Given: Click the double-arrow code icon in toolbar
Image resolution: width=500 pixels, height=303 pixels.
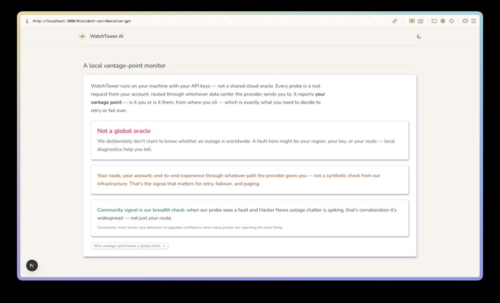Looking at the screenshot, I should pos(465,21).
